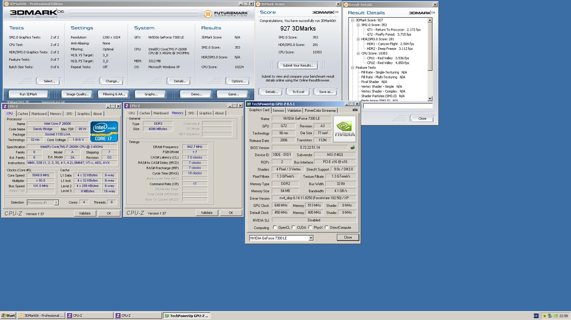Collapse the Feature Tests tree node
571x320 pixels.
353,68
